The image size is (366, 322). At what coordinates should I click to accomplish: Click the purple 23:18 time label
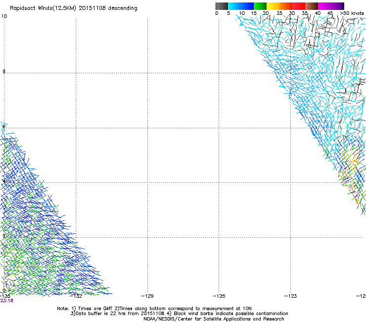click(x=6, y=301)
